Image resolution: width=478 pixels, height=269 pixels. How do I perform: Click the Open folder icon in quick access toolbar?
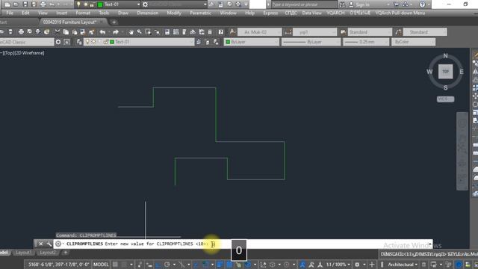16,4
